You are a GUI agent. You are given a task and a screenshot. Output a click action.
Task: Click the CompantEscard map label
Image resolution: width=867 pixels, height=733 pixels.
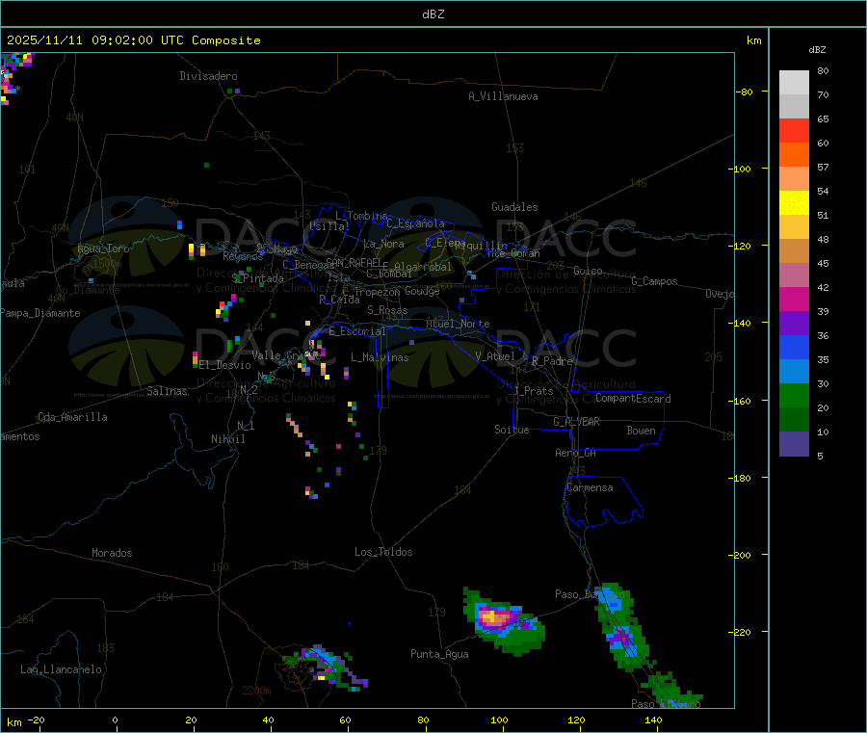633,398
